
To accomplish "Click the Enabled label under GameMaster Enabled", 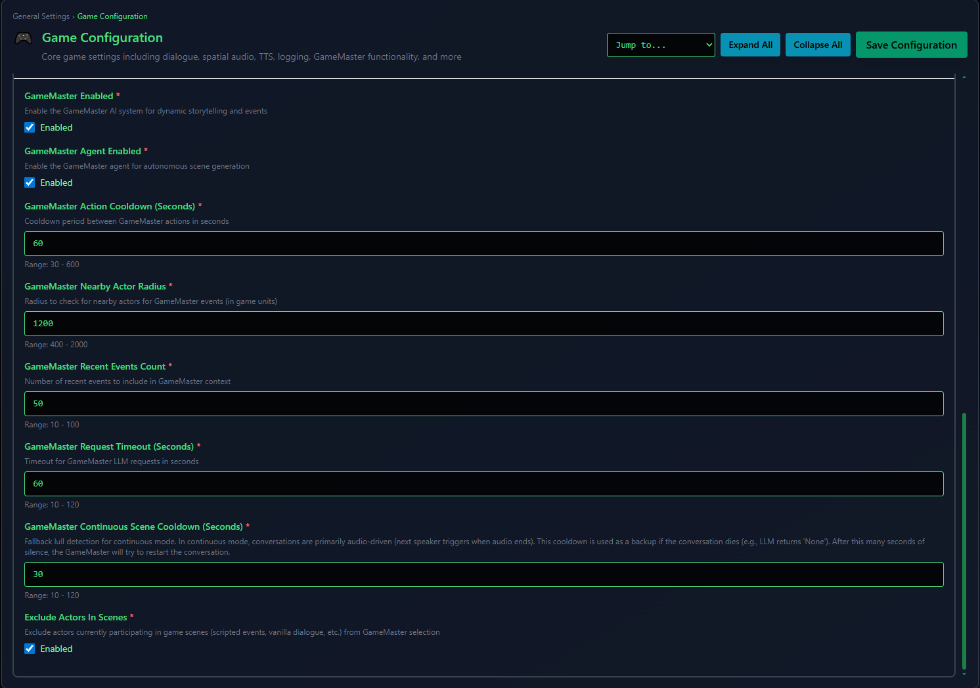I will (56, 127).
